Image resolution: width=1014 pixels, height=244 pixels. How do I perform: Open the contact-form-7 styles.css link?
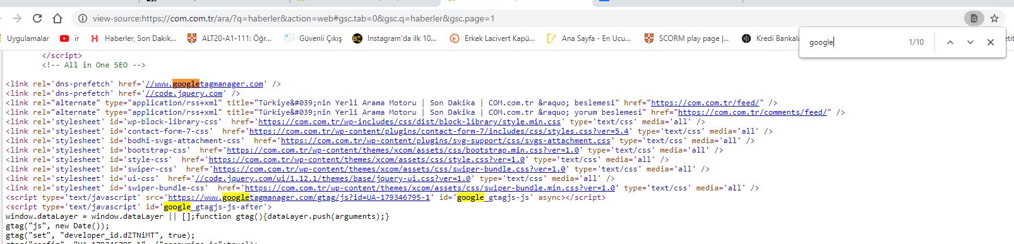(439, 131)
